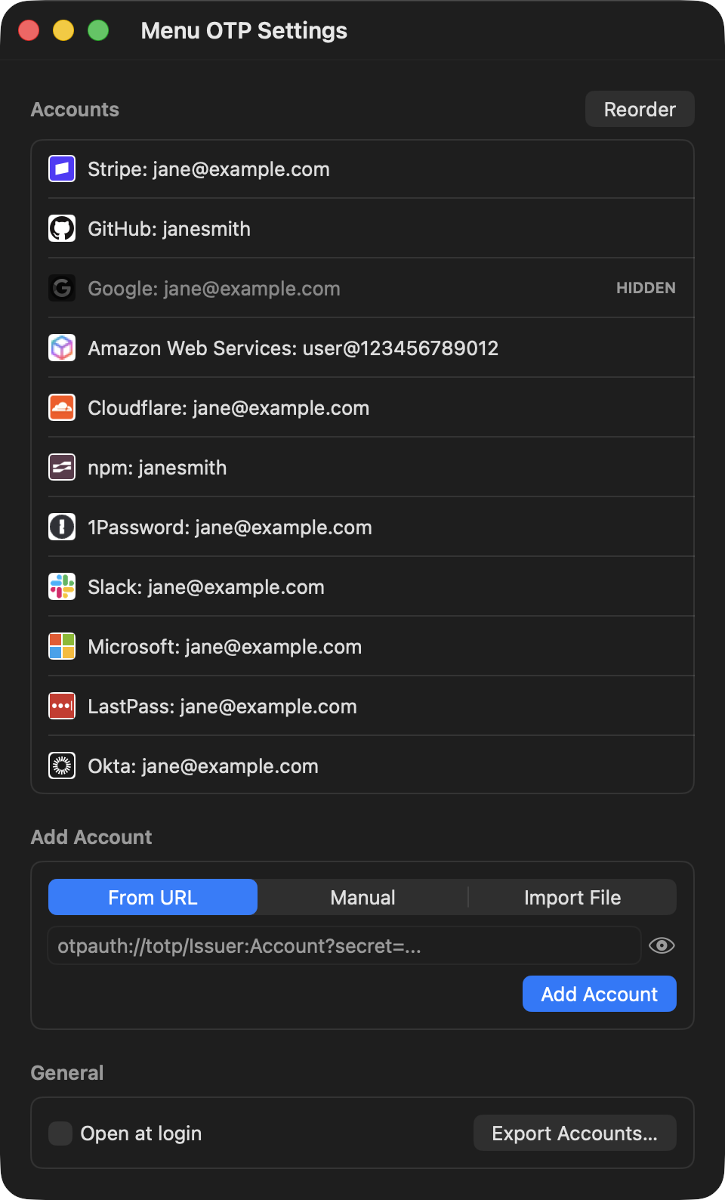Minimize the window with yellow button

(x=63, y=30)
